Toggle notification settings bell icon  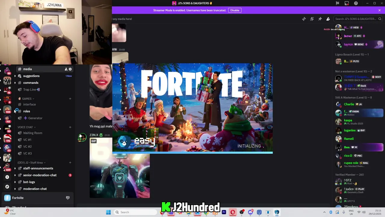pyautogui.click(x=312, y=19)
